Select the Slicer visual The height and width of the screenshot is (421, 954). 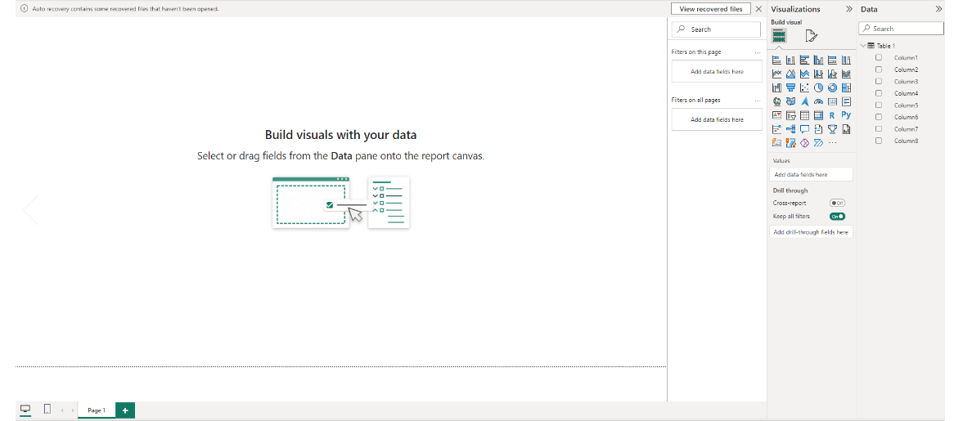[x=790, y=114]
